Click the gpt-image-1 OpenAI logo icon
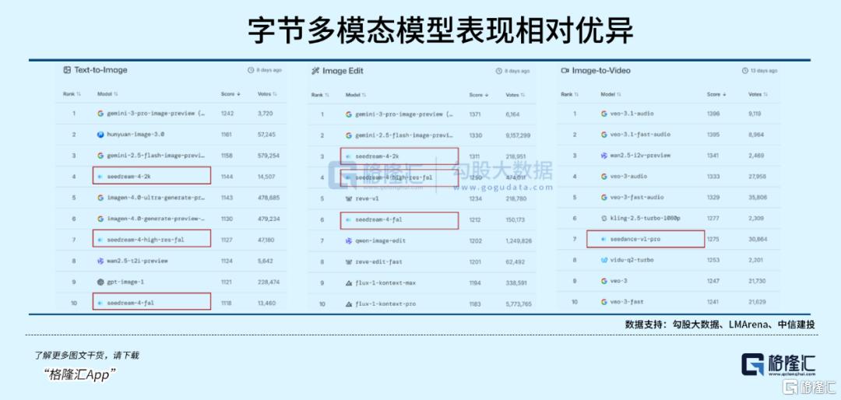Image resolution: width=841 pixels, height=400 pixels. (x=100, y=282)
